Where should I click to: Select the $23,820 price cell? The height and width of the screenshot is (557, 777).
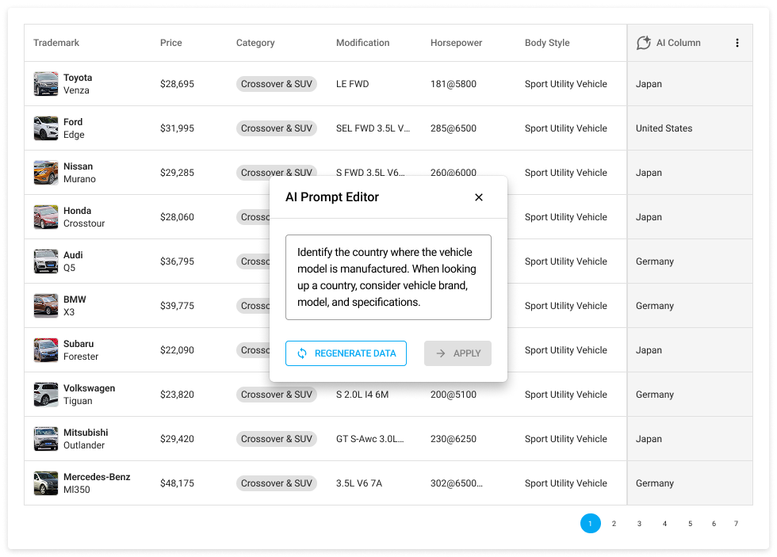[177, 394]
